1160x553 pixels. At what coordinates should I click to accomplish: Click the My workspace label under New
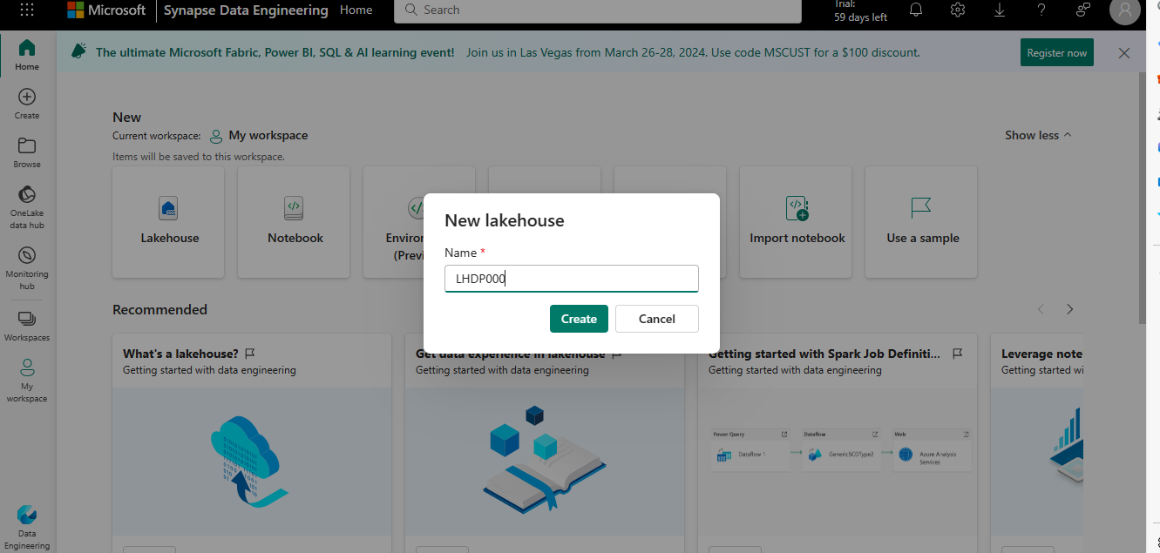pyautogui.click(x=268, y=135)
